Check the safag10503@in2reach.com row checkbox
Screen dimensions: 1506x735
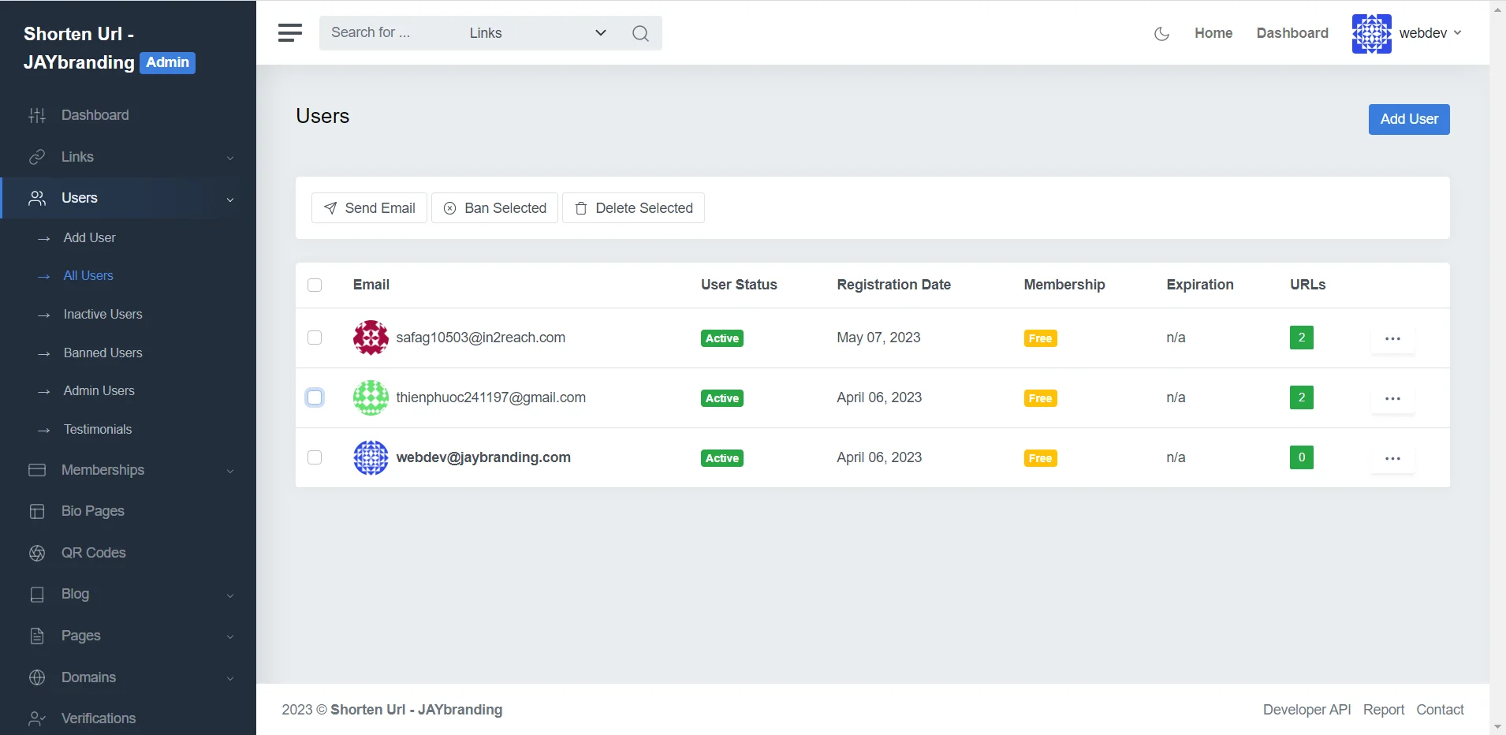point(315,338)
